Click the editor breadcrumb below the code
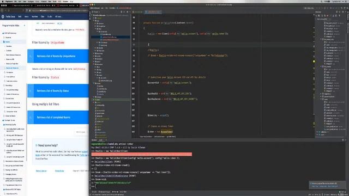 (158, 137)
